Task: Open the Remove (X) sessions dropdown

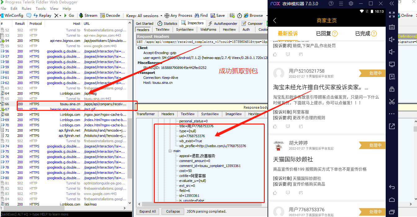Action: [58, 16]
